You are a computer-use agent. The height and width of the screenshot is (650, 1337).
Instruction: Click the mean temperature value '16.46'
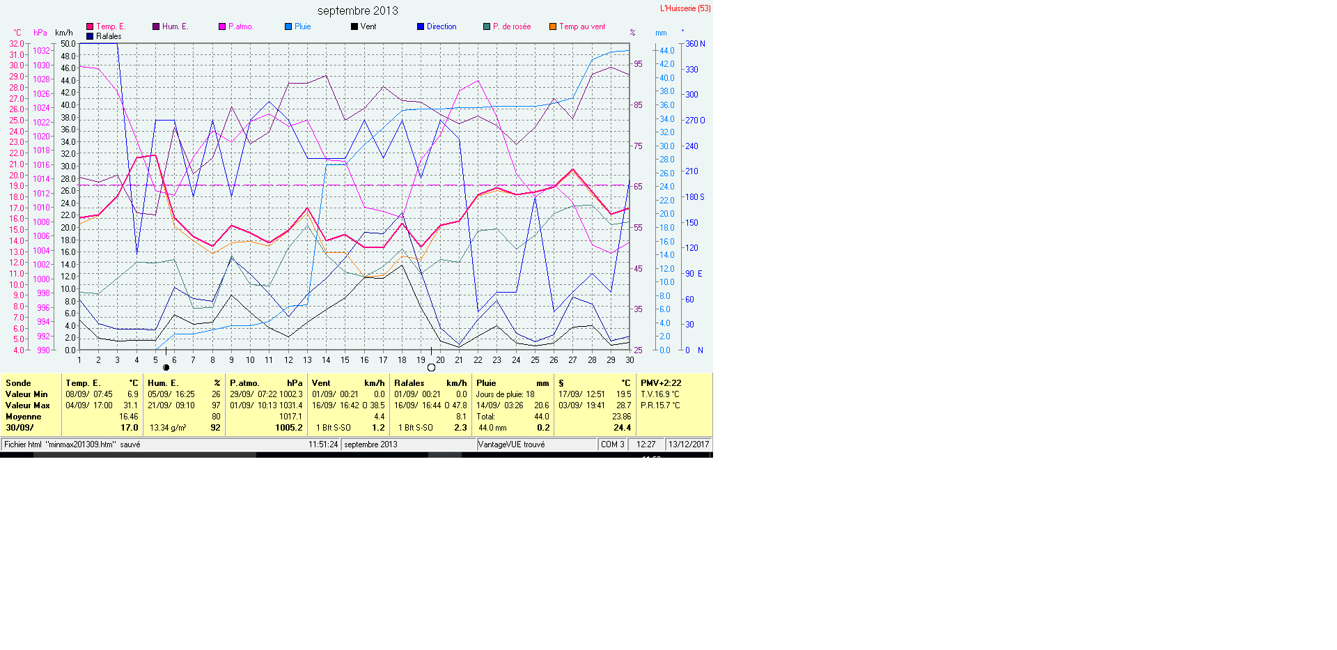(128, 417)
